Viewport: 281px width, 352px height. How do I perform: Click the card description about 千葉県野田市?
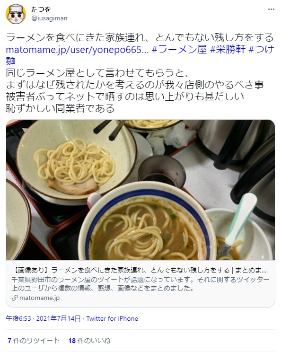(x=140, y=284)
